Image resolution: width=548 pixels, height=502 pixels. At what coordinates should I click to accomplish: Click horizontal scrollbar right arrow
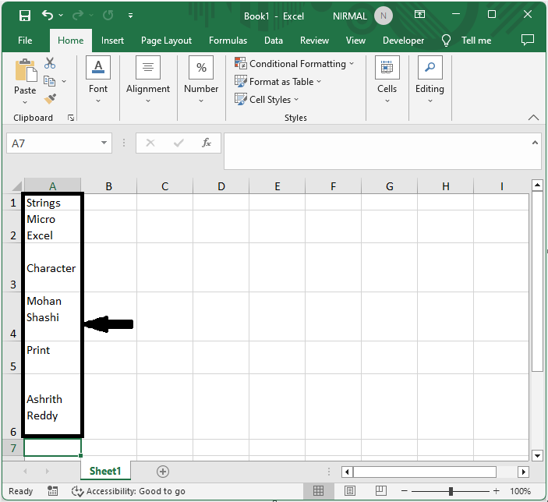pos(523,472)
